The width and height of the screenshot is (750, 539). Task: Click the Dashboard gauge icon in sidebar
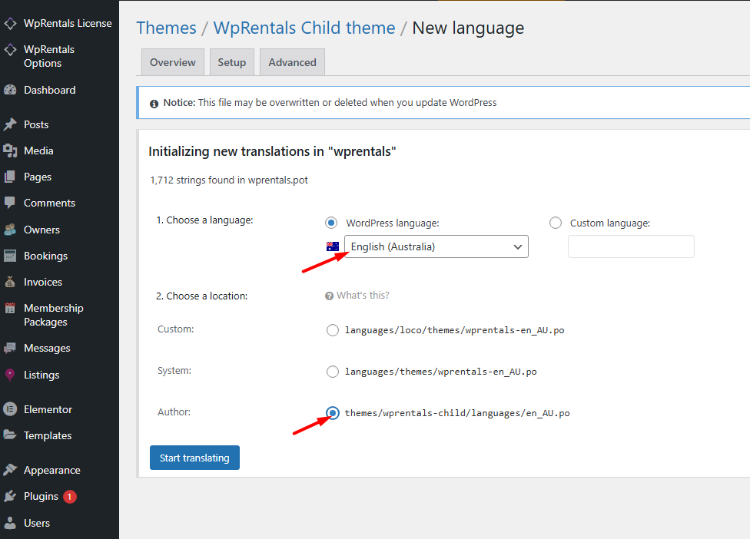click(x=10, y=90)
